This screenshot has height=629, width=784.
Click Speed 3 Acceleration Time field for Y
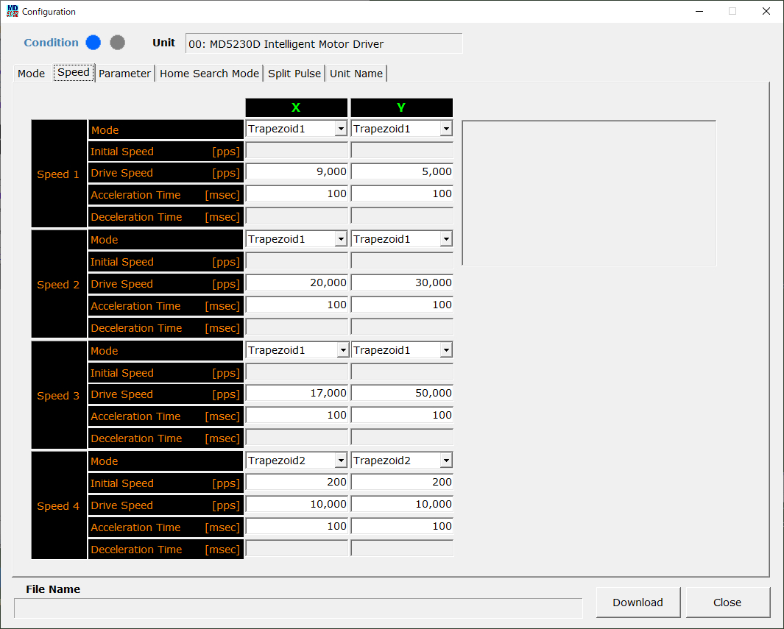pos(401,416)
